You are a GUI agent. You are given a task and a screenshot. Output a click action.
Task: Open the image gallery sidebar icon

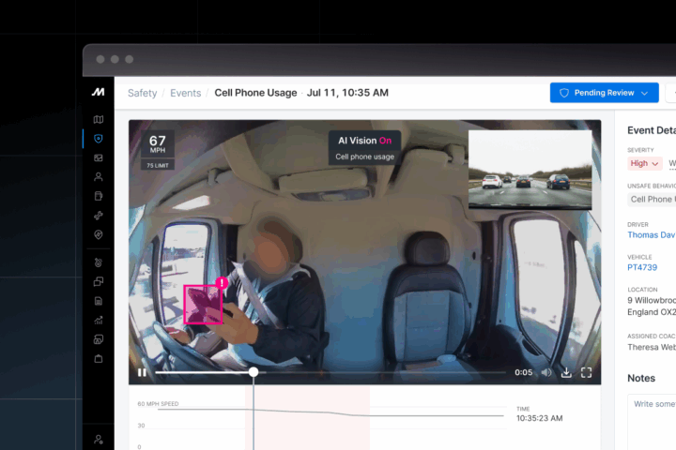[99, 157]
